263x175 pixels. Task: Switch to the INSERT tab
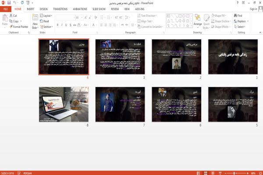(30, 9)
